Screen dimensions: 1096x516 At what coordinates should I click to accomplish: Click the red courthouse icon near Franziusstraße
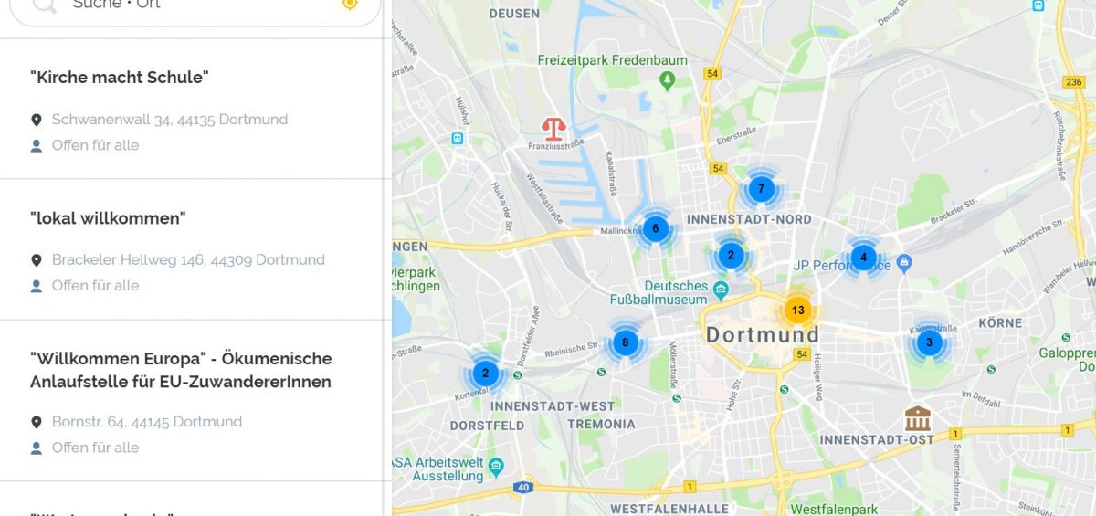tap(553, 128)
